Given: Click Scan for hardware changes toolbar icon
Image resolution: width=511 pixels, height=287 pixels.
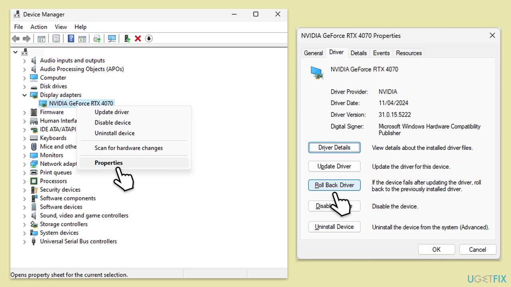Looking at the screenshot, I should click(x=112, y=38).
